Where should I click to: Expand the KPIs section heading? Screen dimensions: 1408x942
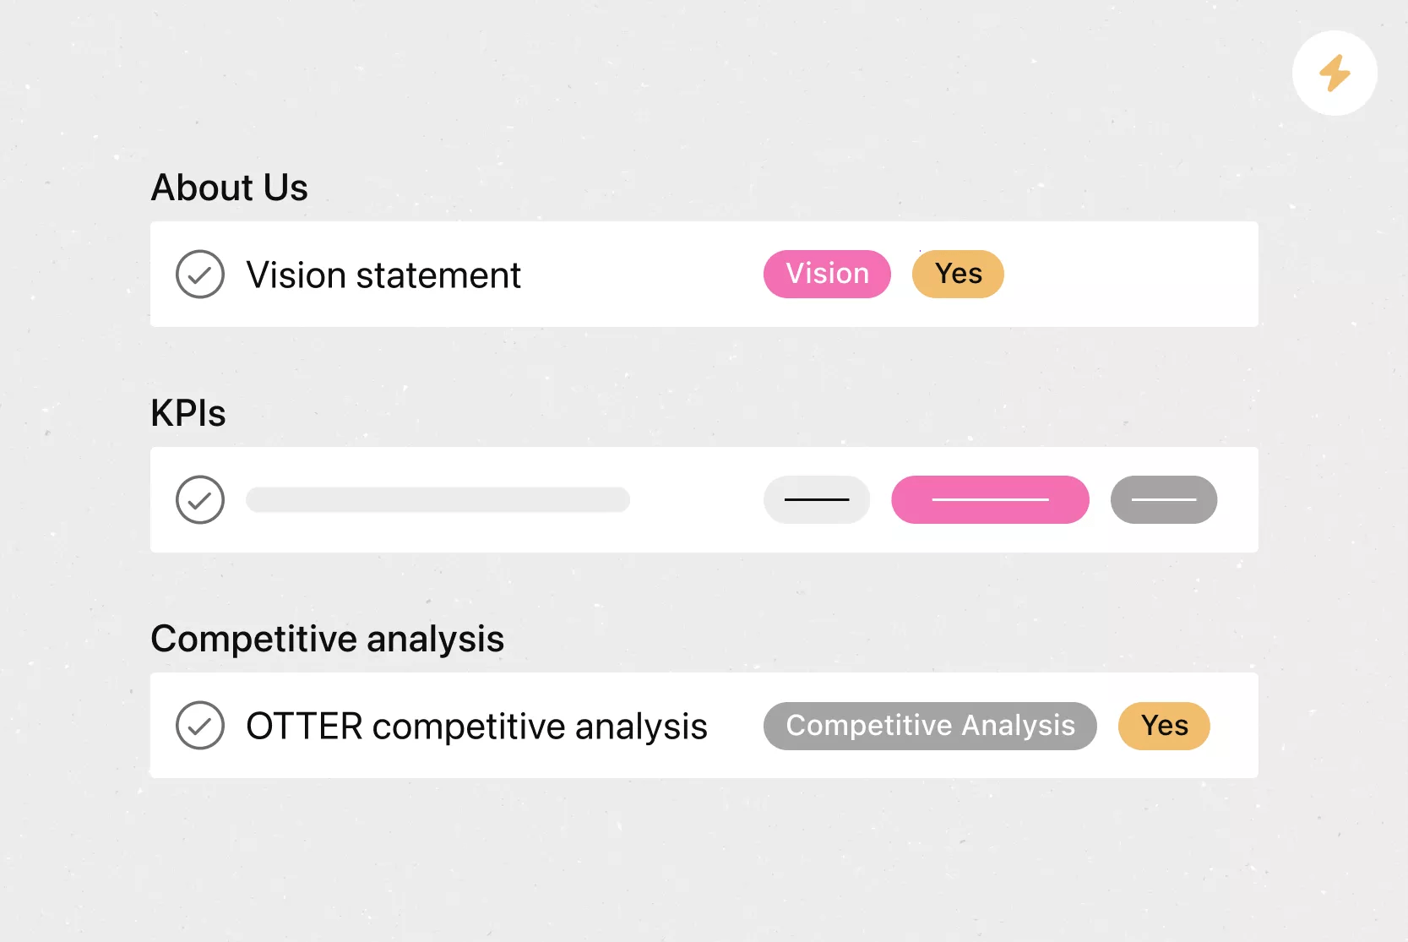point(188,413)
